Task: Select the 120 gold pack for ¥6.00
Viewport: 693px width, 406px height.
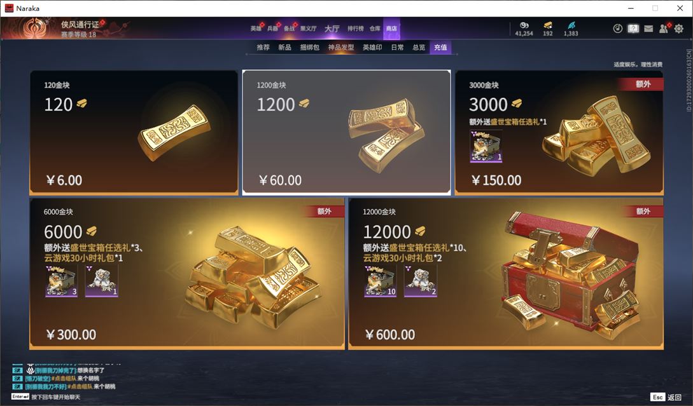Action: point(134,132)
